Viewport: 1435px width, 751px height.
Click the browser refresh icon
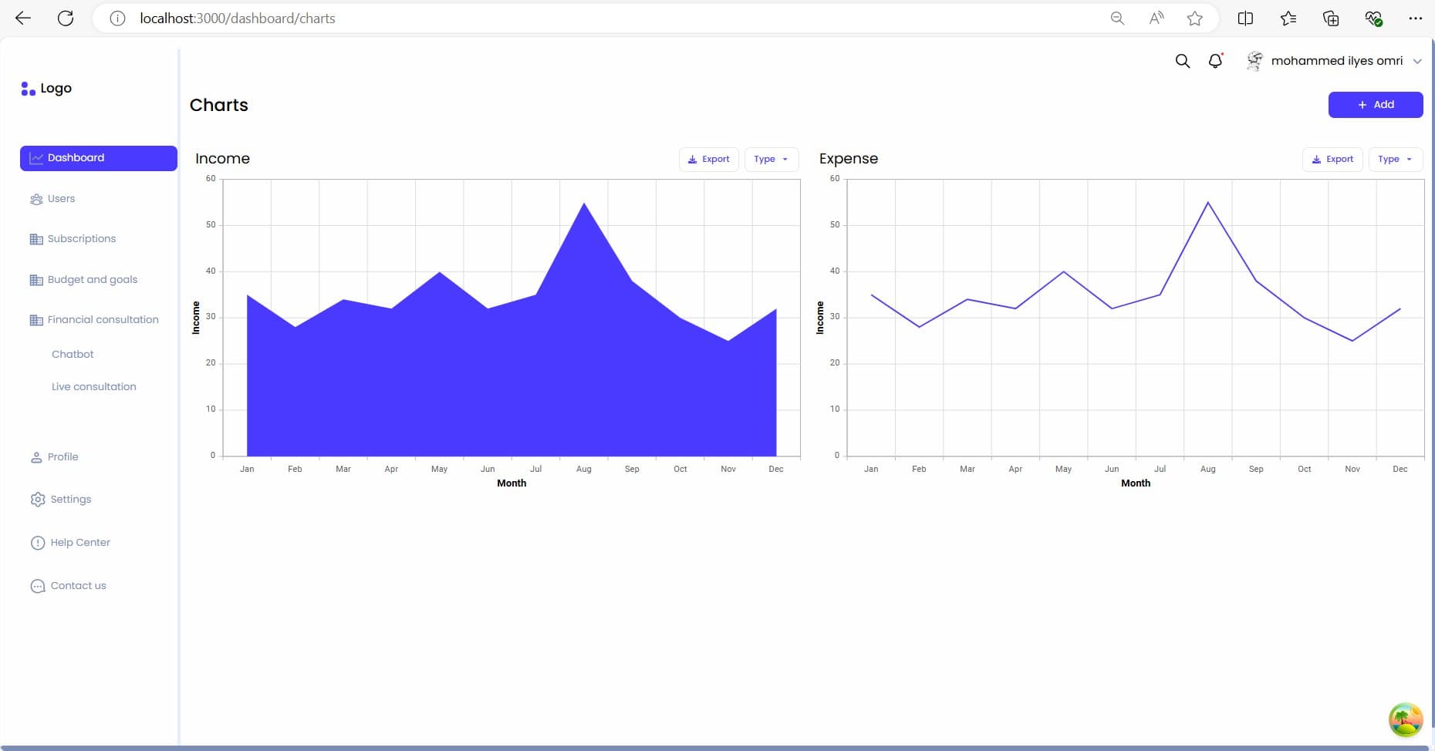point(66,19)
